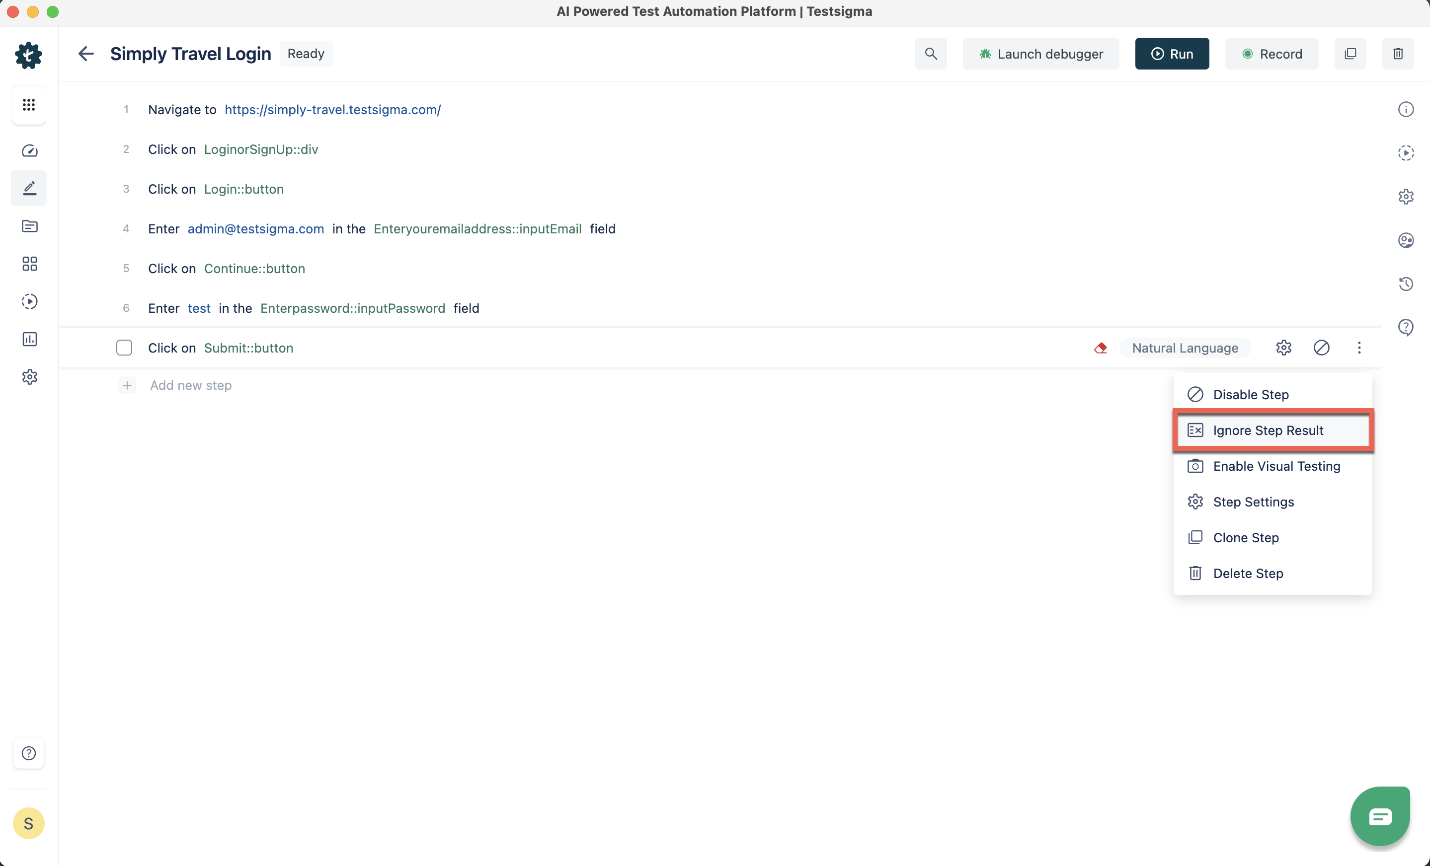Open the simply-travel.testsigma.com link
Viewport: 1430px width, 866px height.
pos(332,110)
